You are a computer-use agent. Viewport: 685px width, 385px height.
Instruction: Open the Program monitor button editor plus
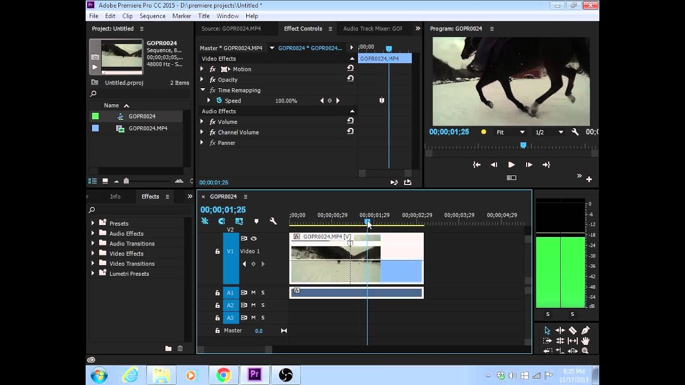click(x=589, y=179)
